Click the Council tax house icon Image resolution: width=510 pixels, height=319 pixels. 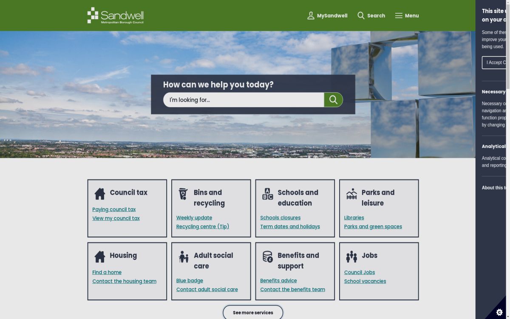coord(100,194)
